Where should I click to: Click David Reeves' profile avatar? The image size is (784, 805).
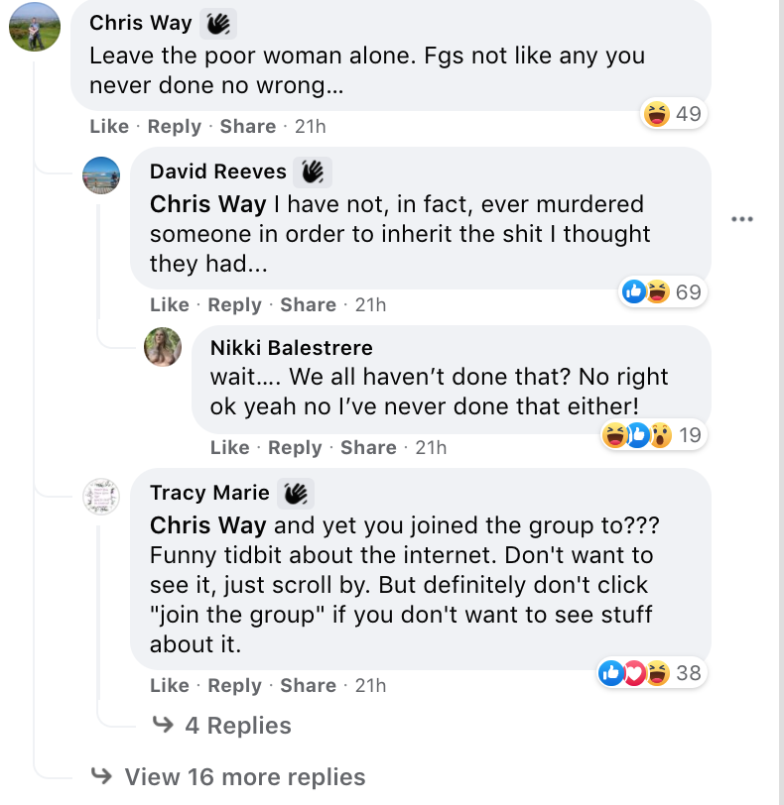[101, 176]
